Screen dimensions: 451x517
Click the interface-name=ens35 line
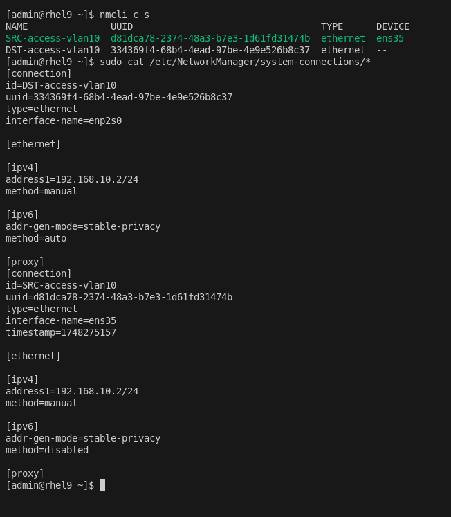(x=61, y=320)
